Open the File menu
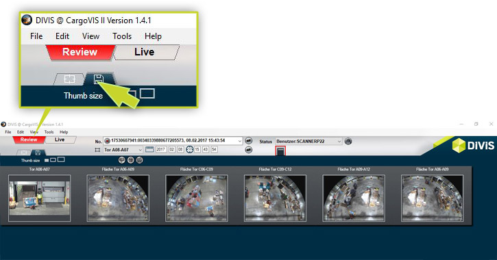This screenshot has width=497, height=260. [x=8, y=132]
